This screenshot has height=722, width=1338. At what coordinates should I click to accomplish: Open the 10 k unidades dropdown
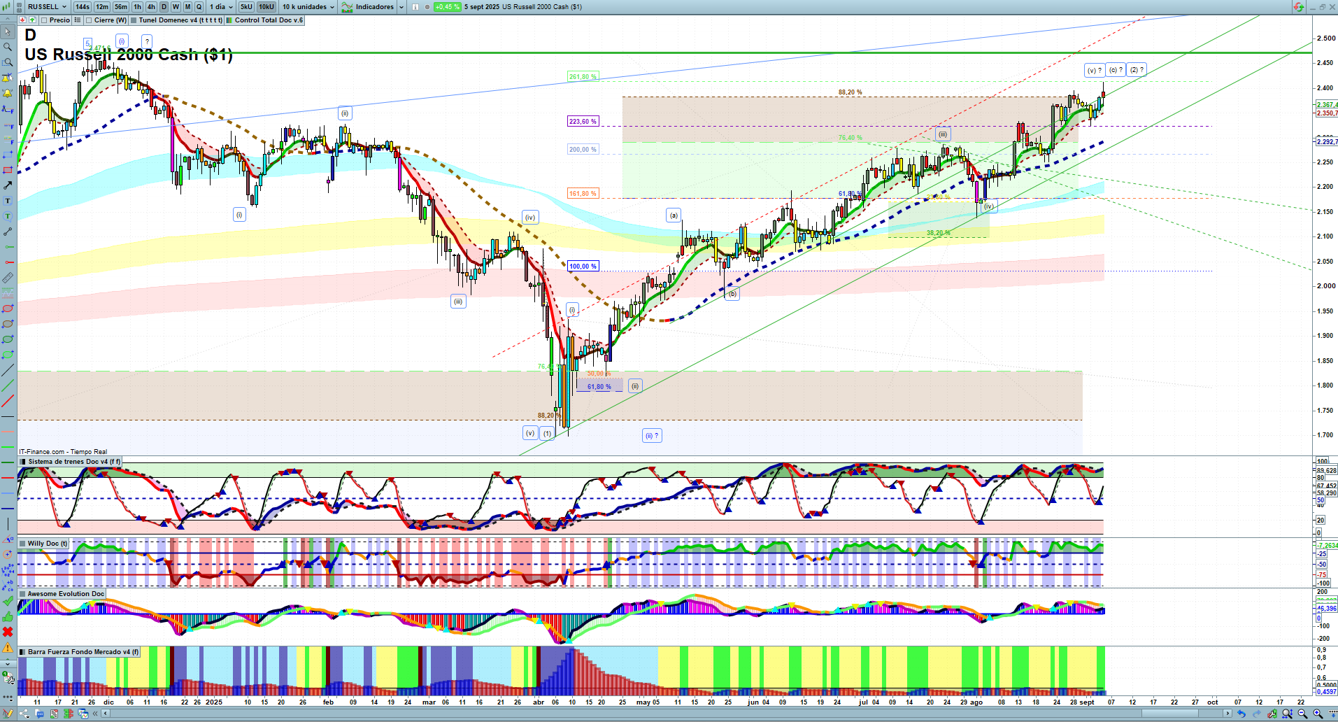308,7
